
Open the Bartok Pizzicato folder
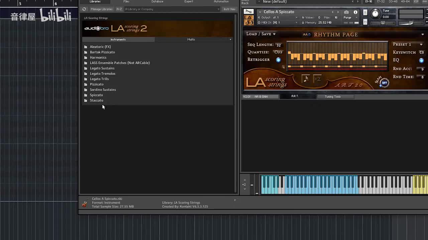tap(102, 52)
